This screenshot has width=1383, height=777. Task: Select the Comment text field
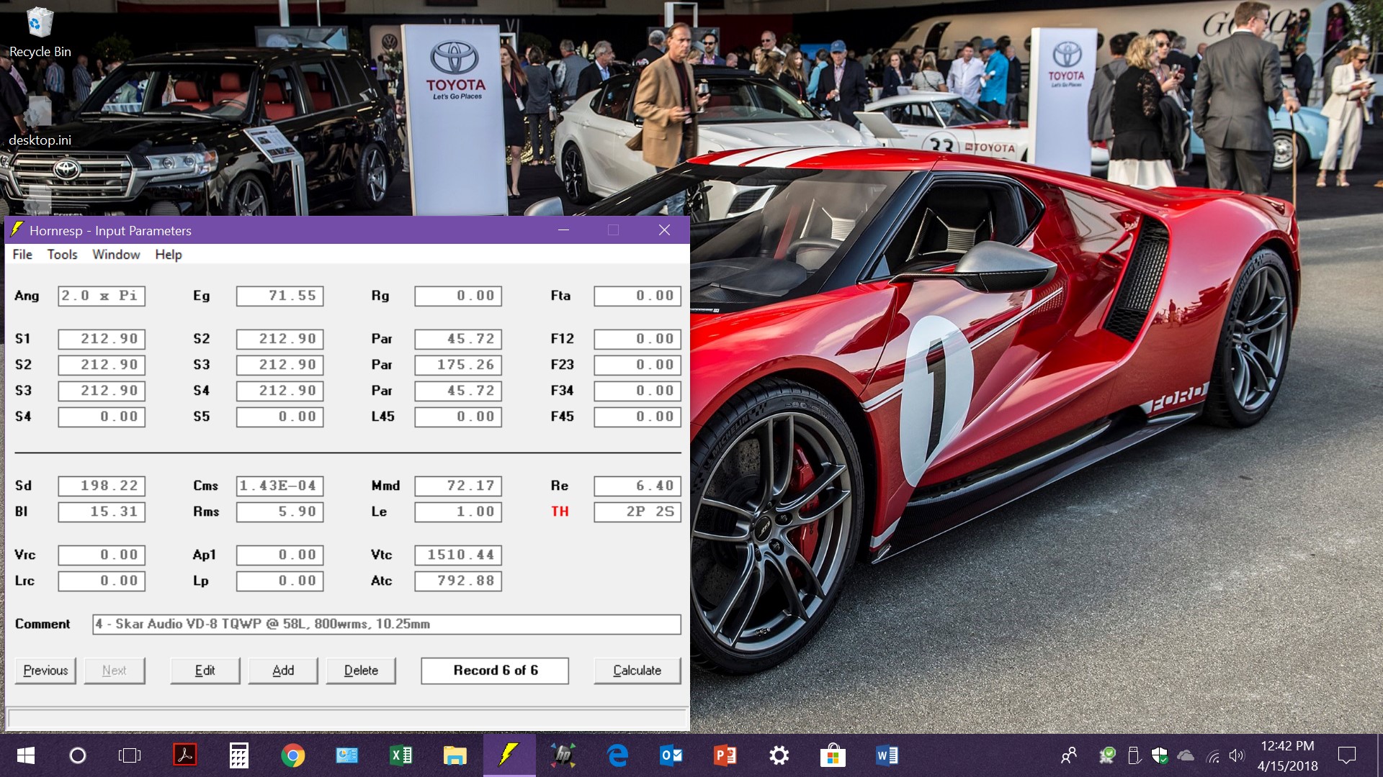click(x=387, y=624)
